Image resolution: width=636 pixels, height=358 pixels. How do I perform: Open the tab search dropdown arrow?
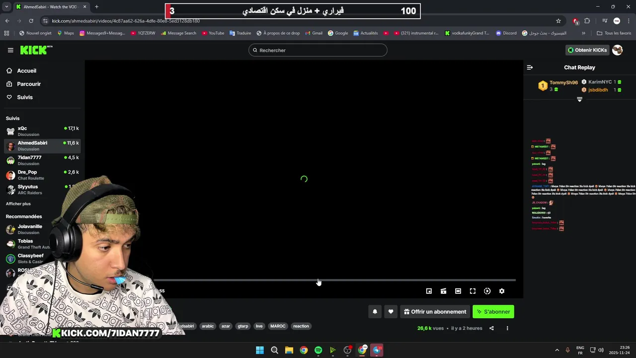click(6, 7)
